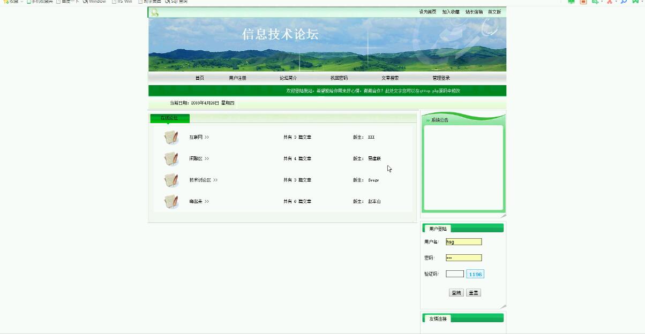The image size is (645, 334).
Task: Click the orange square icon in browser toolbar
Action: [x=583, y=2]
